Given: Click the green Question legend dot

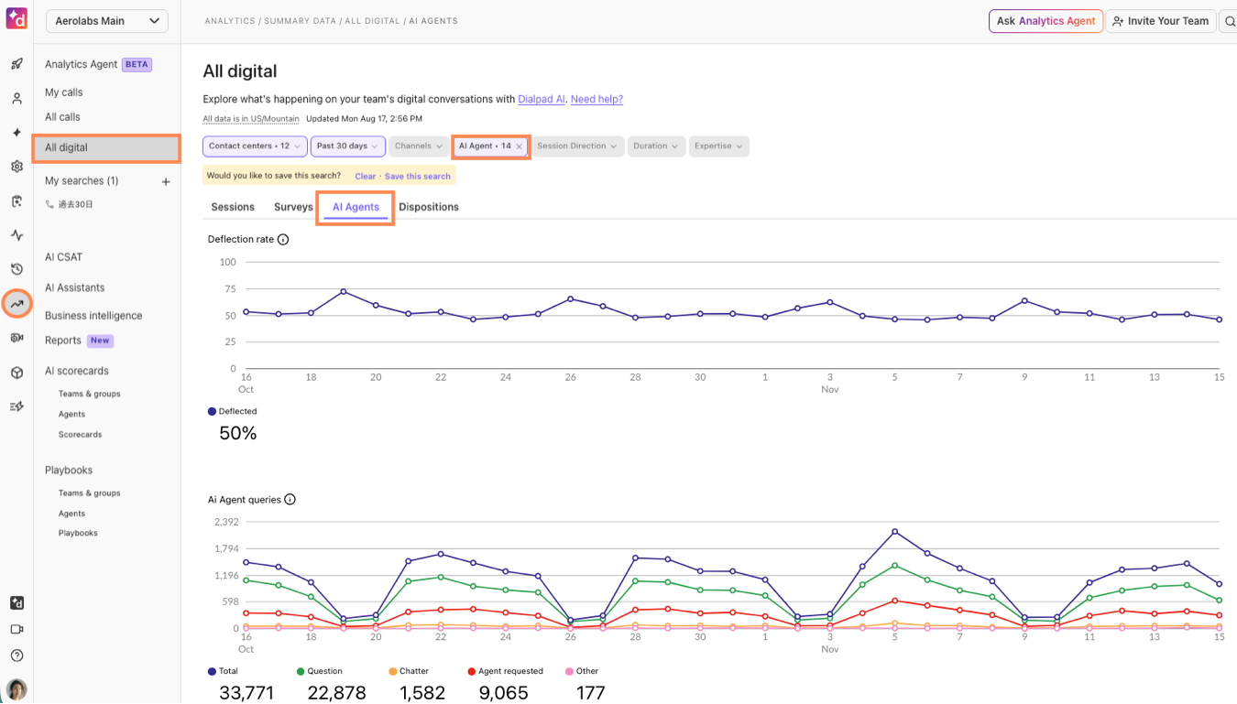Looking at the screenshot, I should click(301, 672).
